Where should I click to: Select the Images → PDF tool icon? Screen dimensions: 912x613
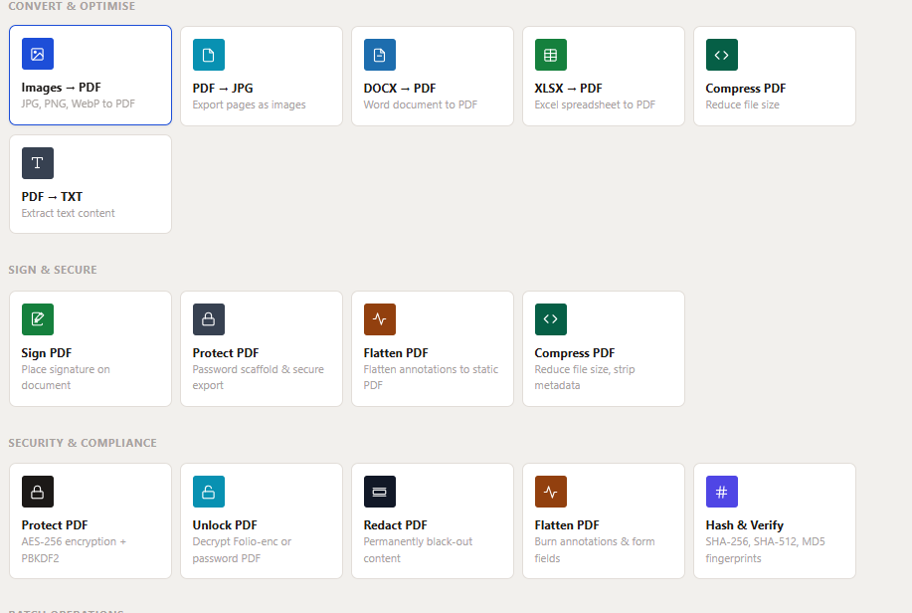point(37,54)
